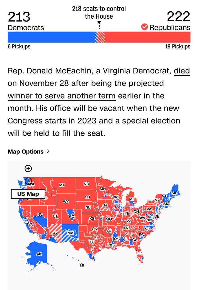Select Florida on the map

coord(140,253)
